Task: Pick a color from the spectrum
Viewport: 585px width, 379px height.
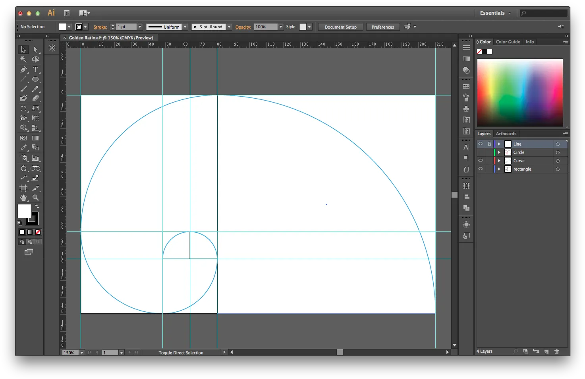Action: tap(520, 93)
